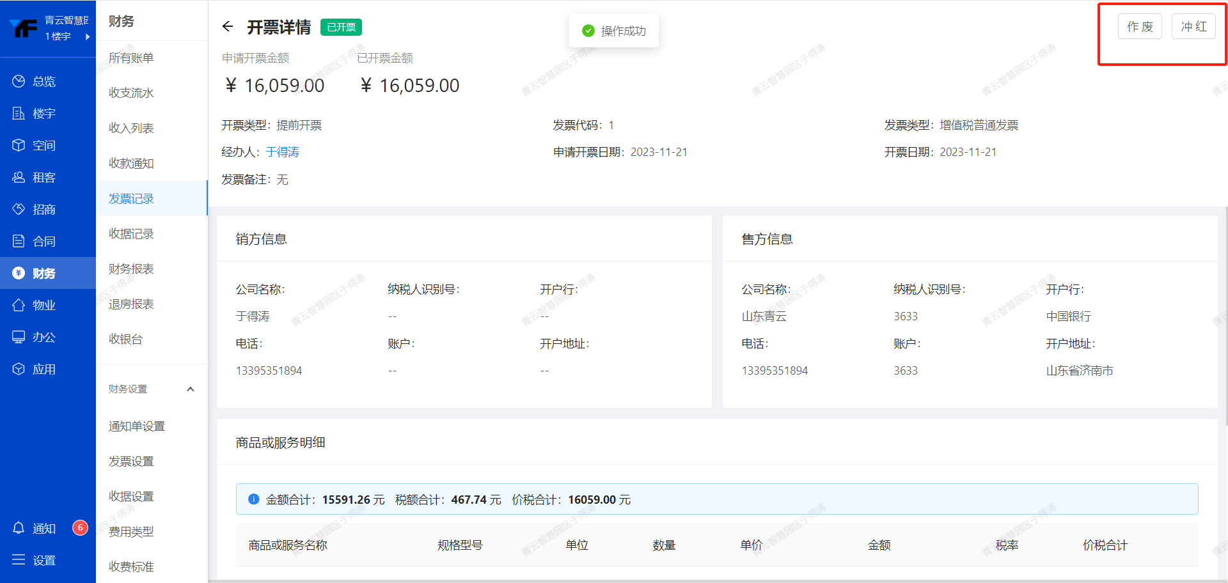Open the 租客 tenant icon in sidebar
Viewport: 1228px width, 583px height.
pos(19,177)
